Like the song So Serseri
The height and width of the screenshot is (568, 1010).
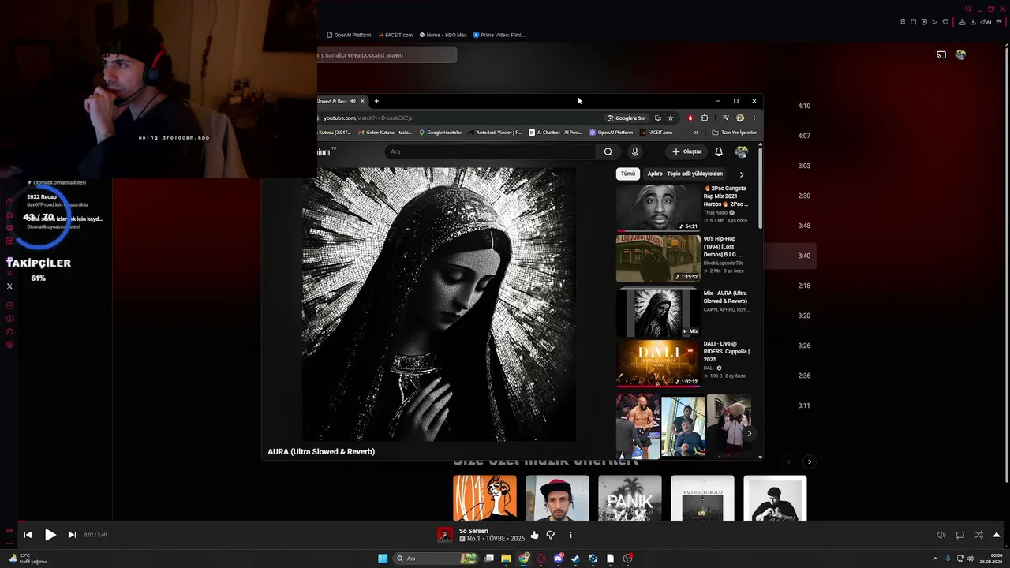pyautogui.click(x=534, y=535)
